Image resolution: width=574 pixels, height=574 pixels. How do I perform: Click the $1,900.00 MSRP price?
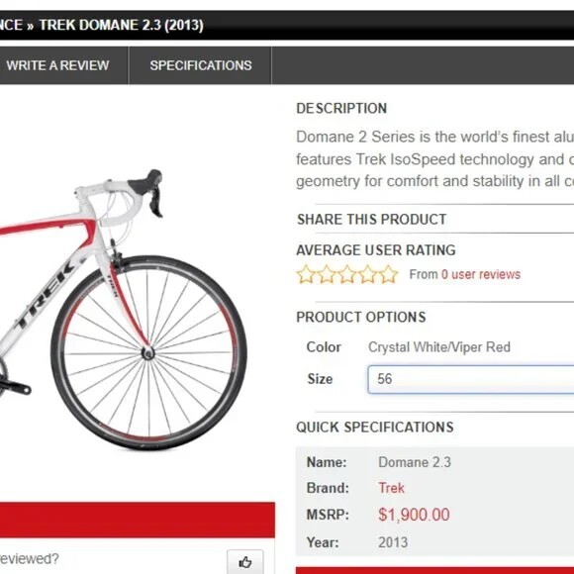[414, 515]
